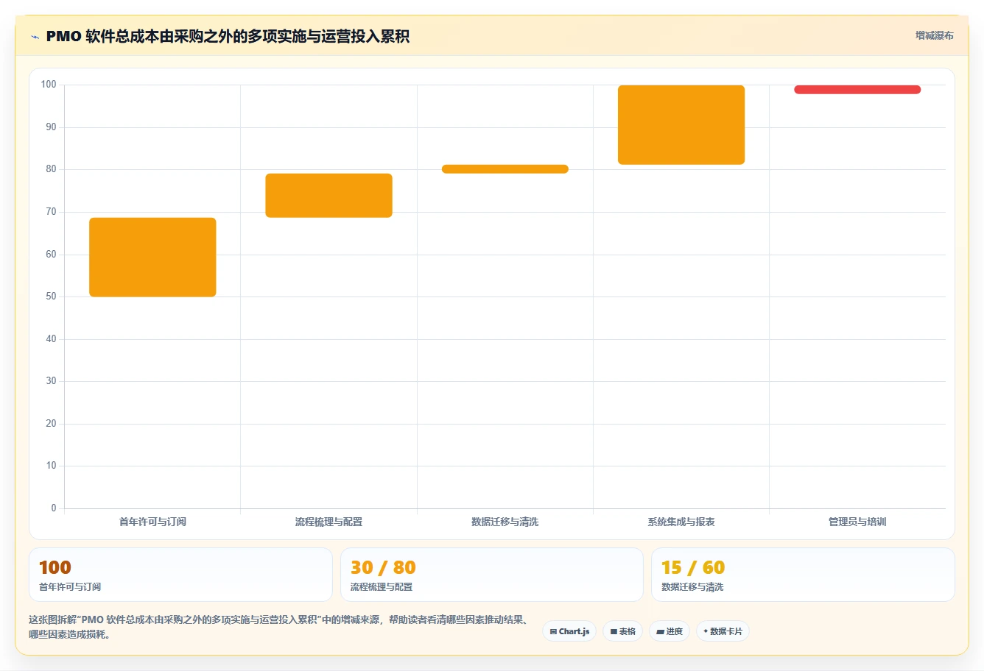Select the 系统集成与报表 waterfall bar

pos(681,124)
